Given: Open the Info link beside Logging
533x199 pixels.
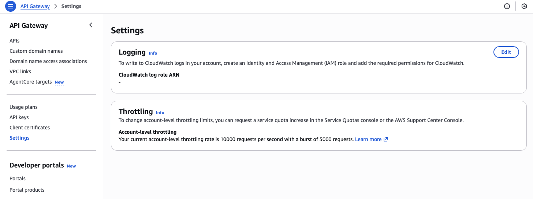Looking at the screenshot, I should [x=153, y=53].
